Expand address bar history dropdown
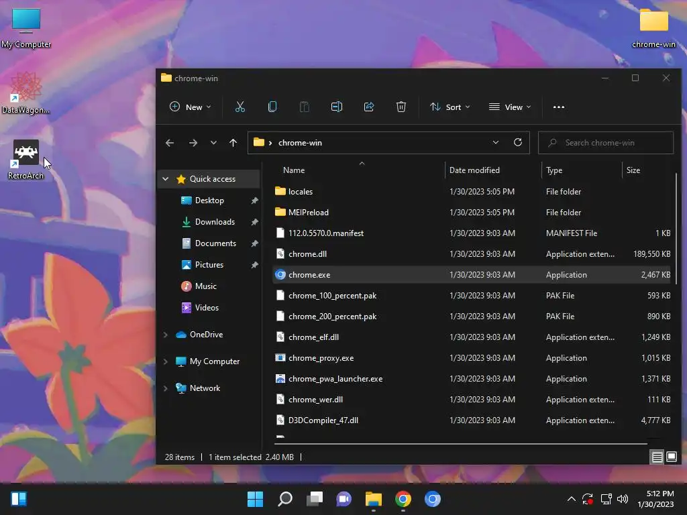The width and height of the screenshot is (687, 515). pos(496,142)
